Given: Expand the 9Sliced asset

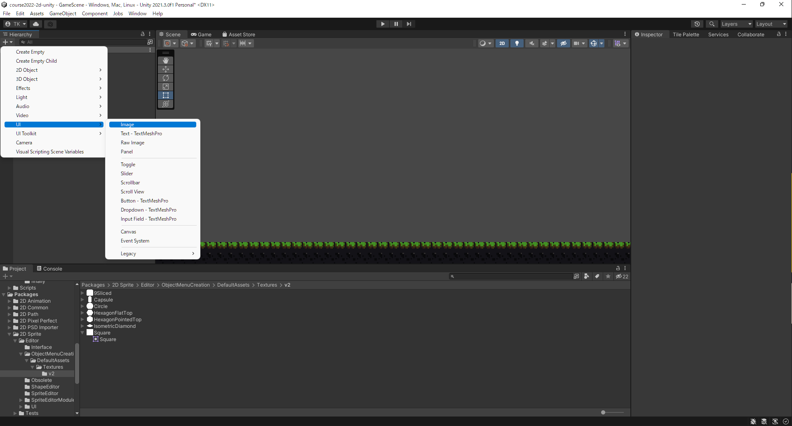Looking at the screenshot, I should (x=82, y=293).
